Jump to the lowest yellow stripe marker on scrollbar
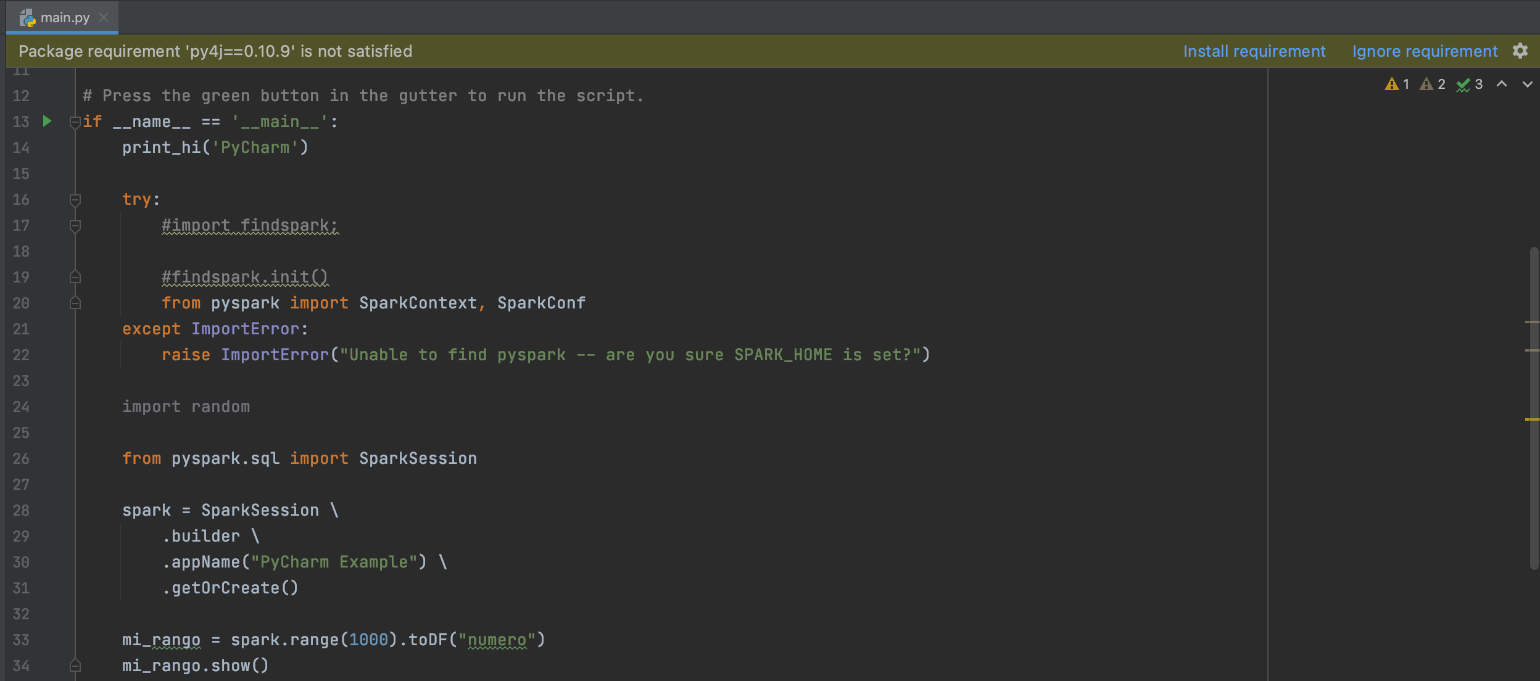 [x=1532, y=419]
